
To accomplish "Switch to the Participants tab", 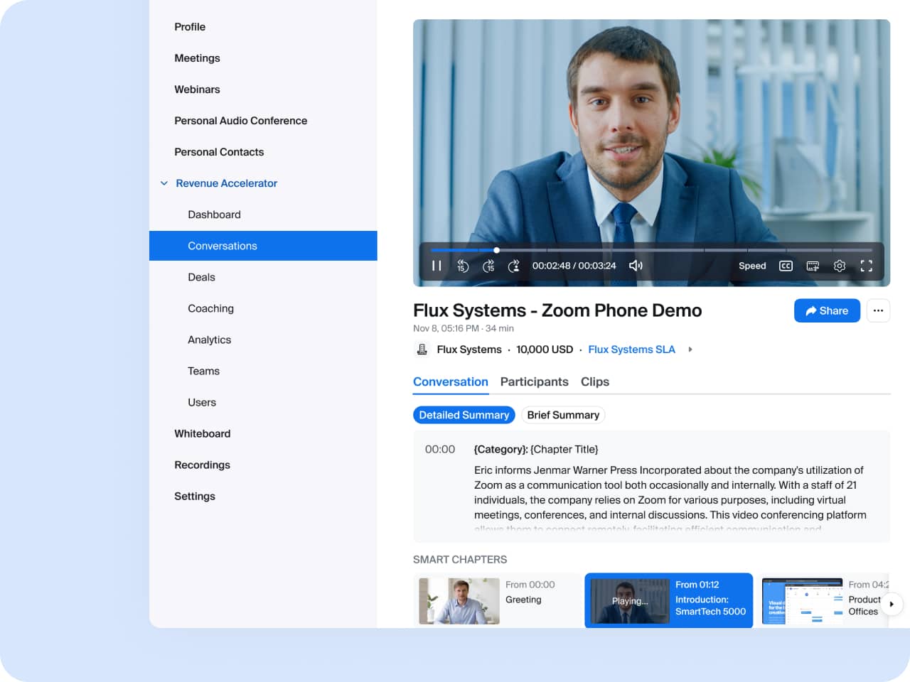I will coord(534,381).
